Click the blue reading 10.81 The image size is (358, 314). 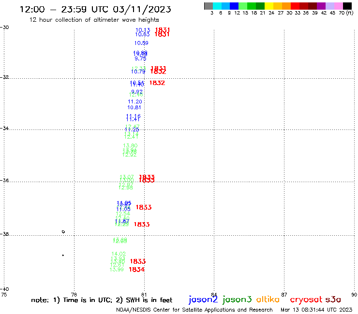[134, 107]
